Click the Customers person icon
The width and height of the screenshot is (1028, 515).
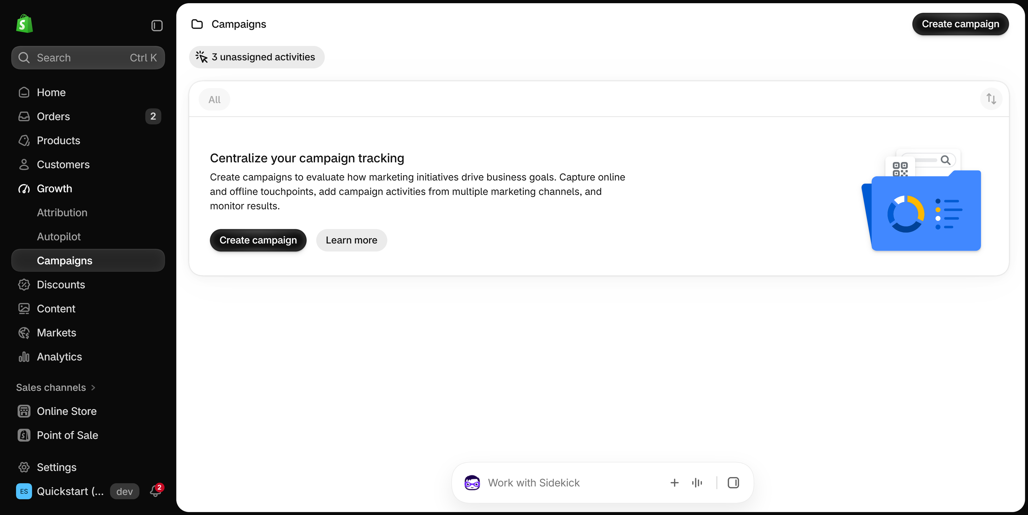tap(24, 164)
